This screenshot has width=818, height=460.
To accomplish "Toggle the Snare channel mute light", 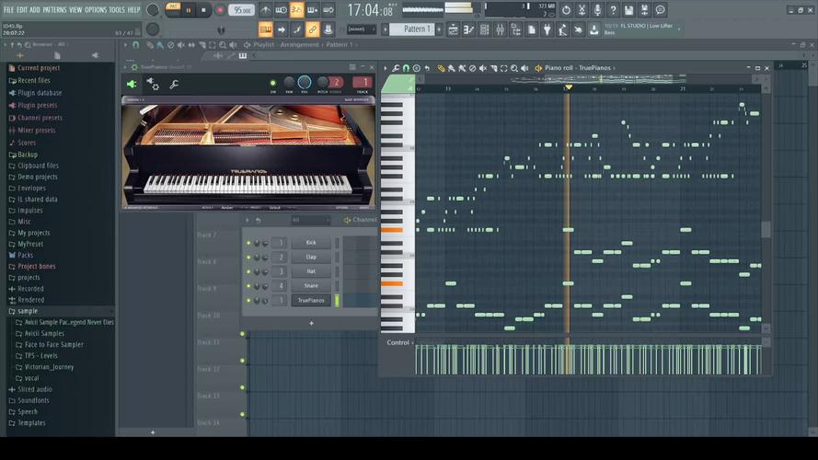I will (248, 286).
